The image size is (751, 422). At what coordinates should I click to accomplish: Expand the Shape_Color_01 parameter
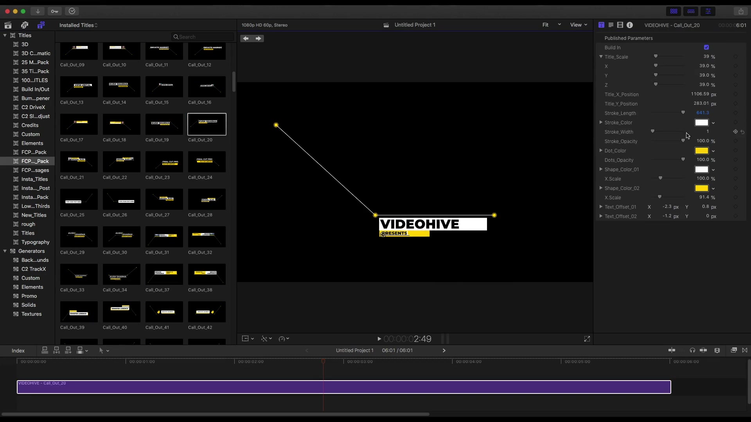coord(601,169)
